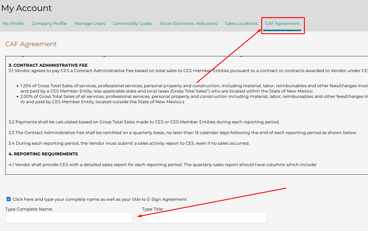Click into the Type Title input field

(205, 217)
